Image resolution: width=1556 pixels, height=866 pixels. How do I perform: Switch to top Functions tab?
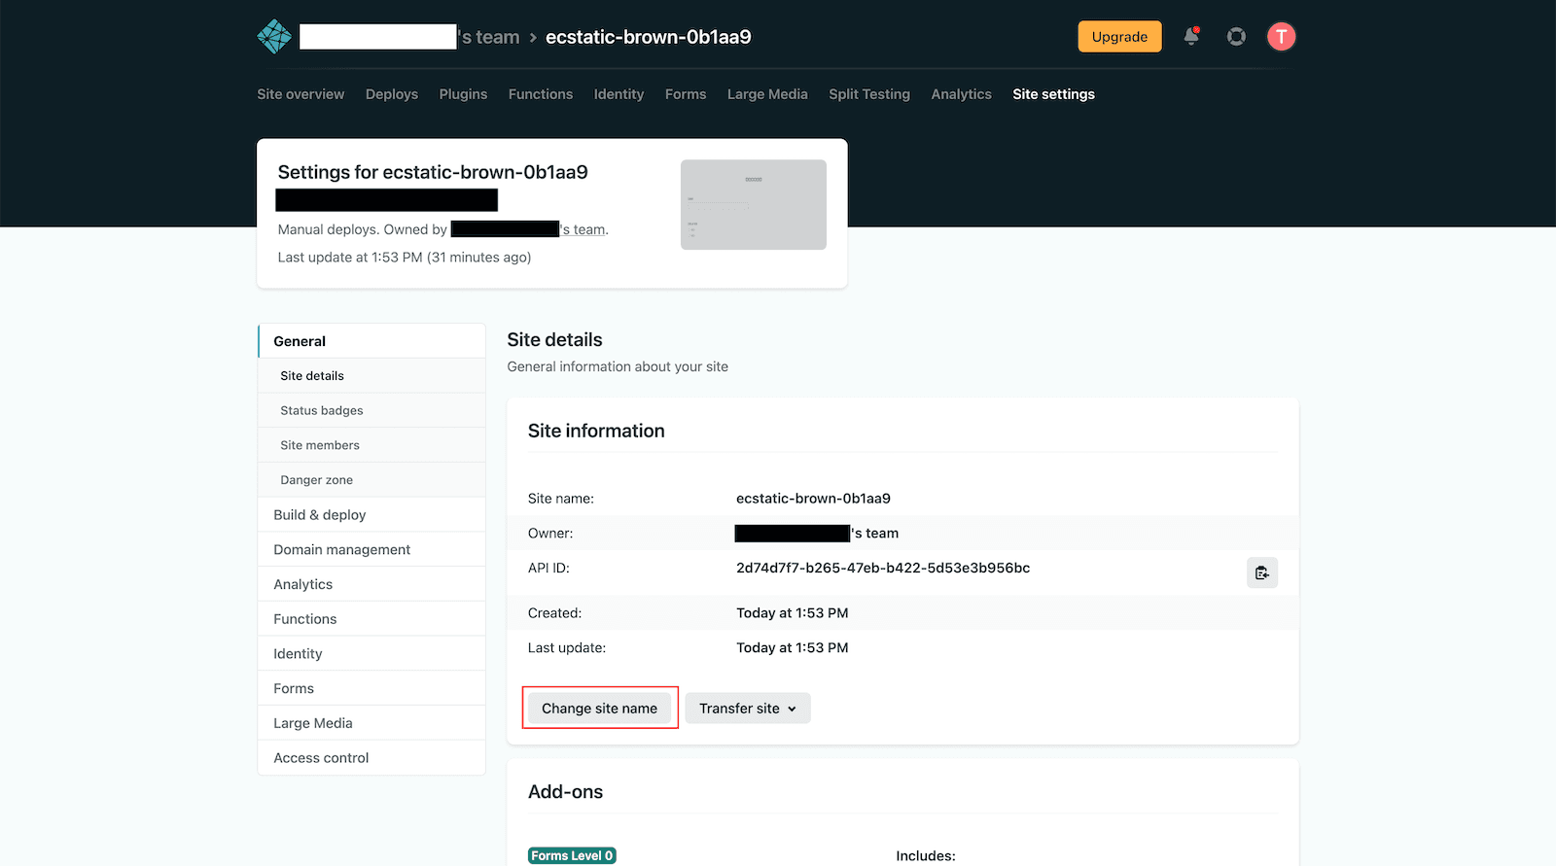(x=541, y=94)
